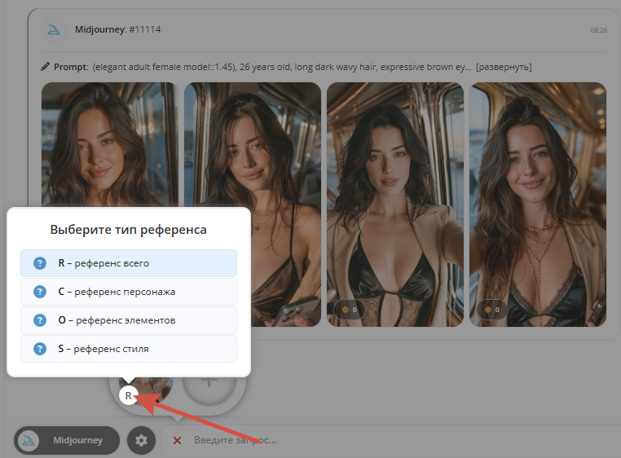Viewport: 621px width, 458px height.
Task: Open the first generated image thumbnail
Action: point(110,145)
